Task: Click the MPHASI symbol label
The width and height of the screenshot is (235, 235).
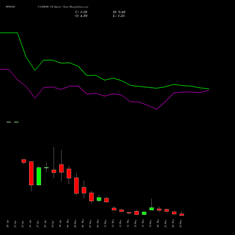Action: coord(10,7)
